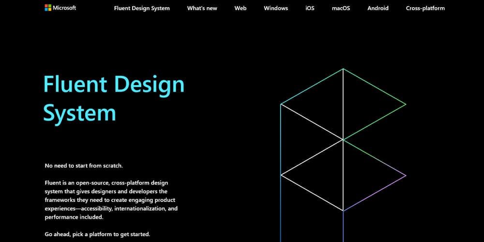Viewport: 484px width, 242px height.
Task: Select Windows in the navigation bar
Action: point(276,8)
